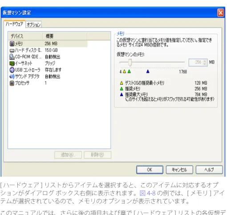The height and width of the screenshot is (215, 227).
Task: Click the 概要 column header
Action: click(x=65, y=36)
